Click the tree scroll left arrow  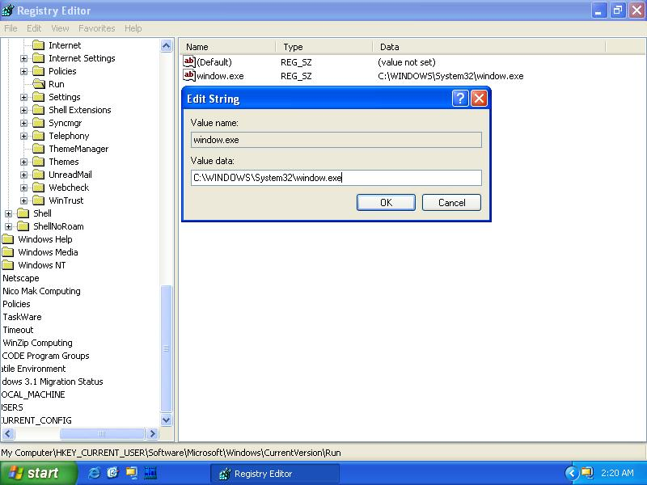click(8, 433)
